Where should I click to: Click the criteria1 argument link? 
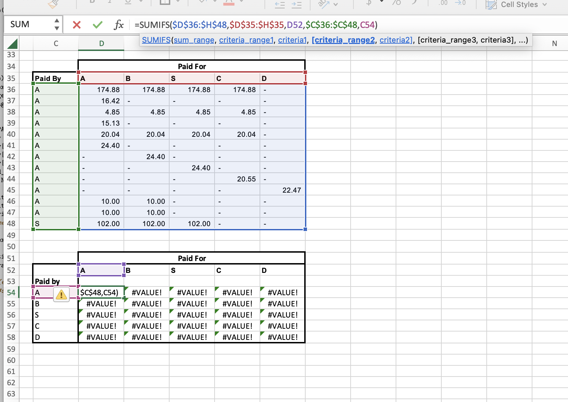[x=292, y=40]
